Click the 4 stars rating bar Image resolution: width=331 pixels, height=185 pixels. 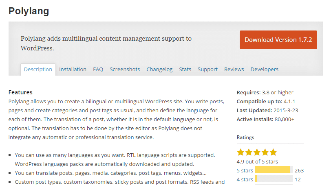pos(274,179)
